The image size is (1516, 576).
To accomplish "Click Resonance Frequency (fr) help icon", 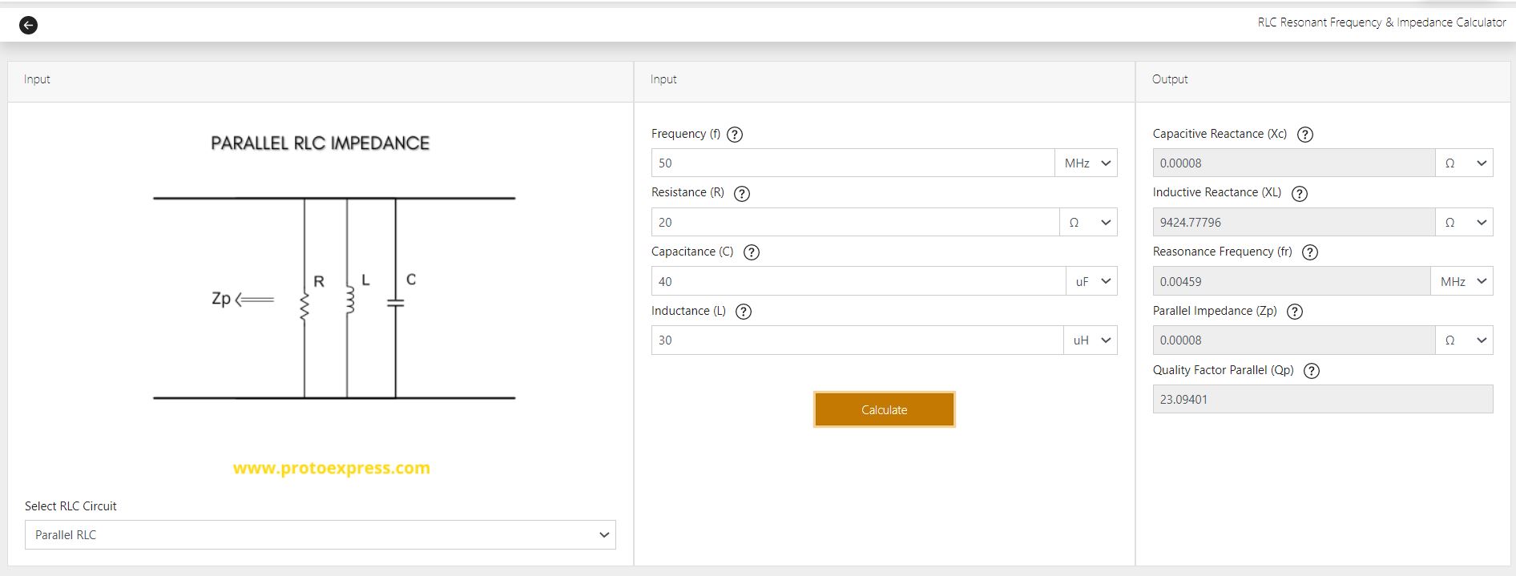I will (1310, 252).
